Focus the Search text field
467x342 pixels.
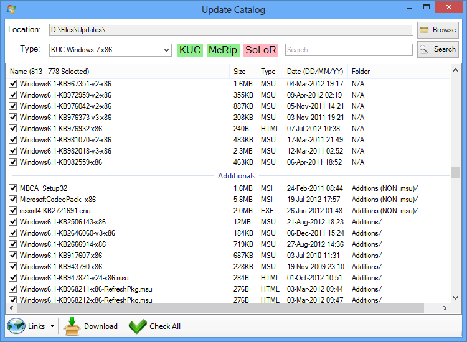point(349,50)
